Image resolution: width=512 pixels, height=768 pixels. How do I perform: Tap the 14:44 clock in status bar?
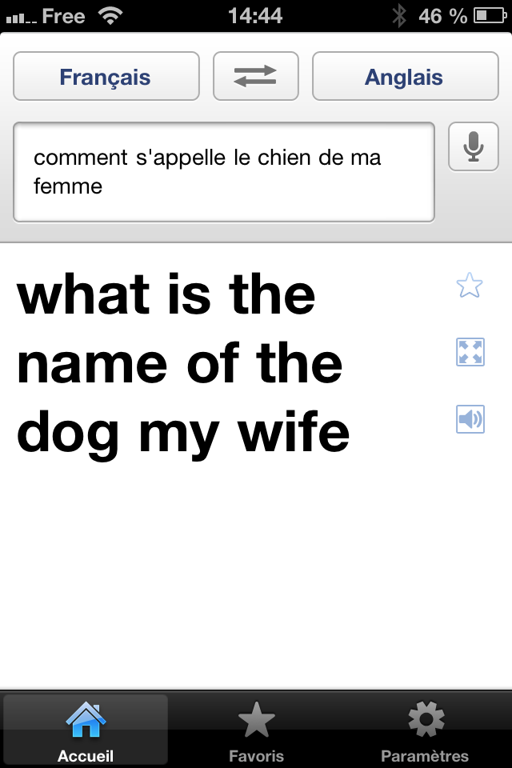pos(255,16)
